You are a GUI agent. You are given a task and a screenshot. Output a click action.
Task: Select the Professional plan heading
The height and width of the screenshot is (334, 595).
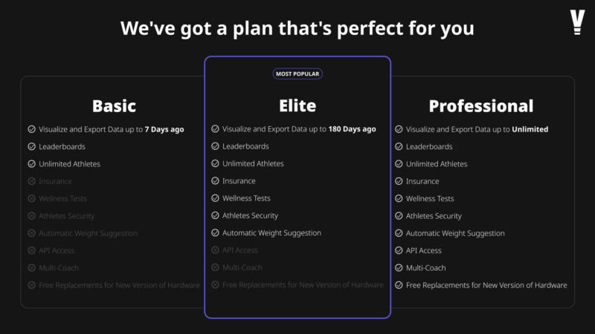pos(480,106)
